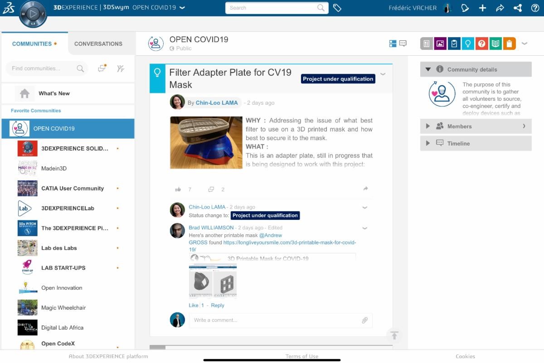The image size is (544, 364).
Task: Expand the Members panel
Action: tap(476, 126)
